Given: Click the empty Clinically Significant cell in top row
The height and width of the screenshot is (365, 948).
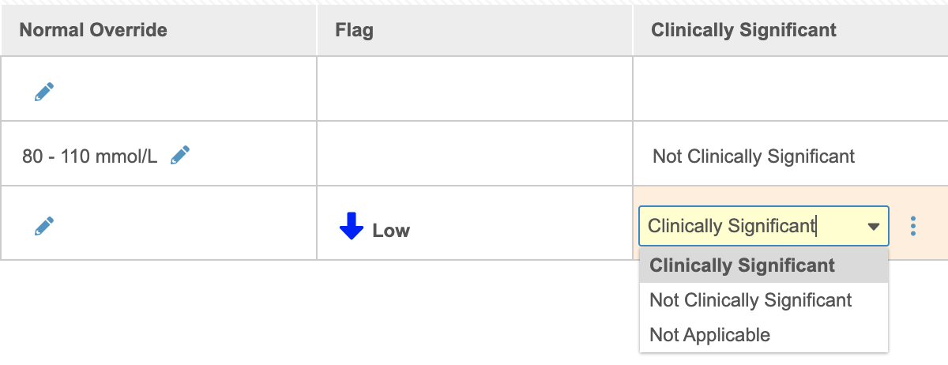Looking at the screenshot, I should [790, 89].
